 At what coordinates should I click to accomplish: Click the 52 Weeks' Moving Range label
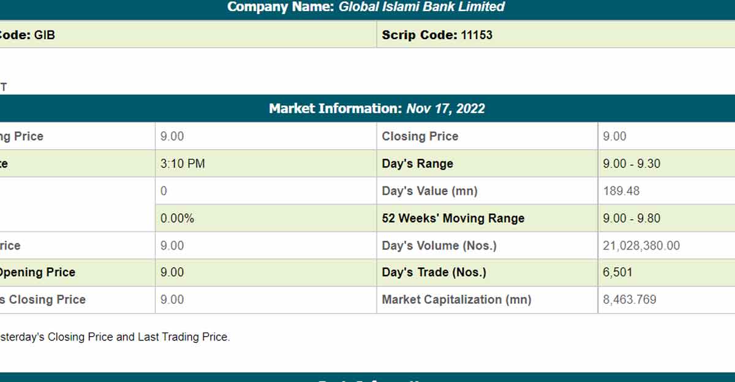tap(453, 218)
